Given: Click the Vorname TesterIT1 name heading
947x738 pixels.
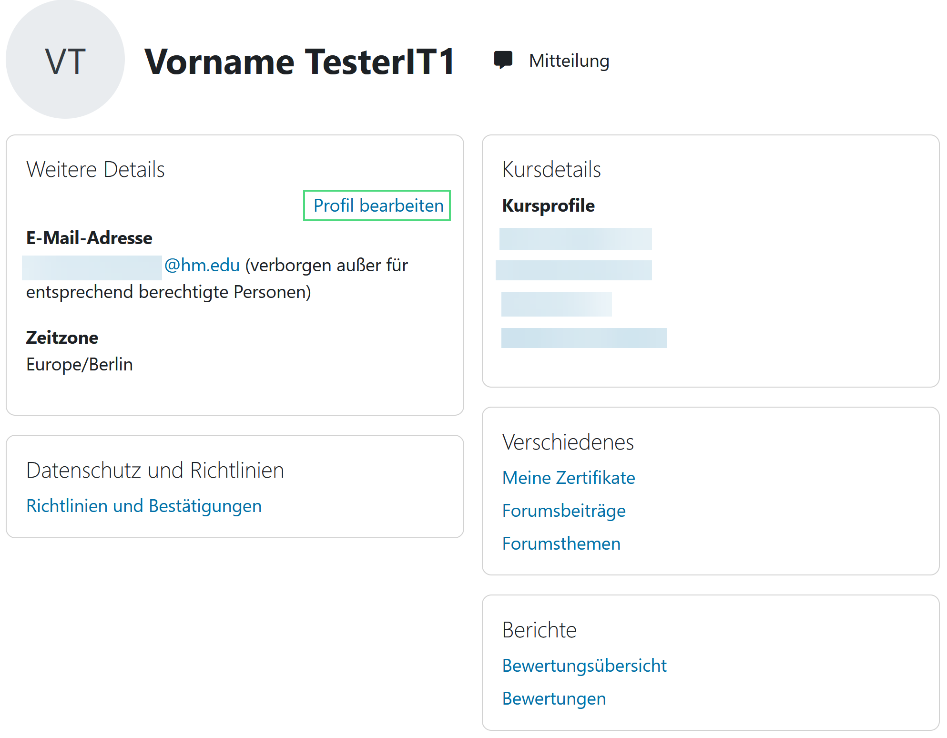Looking at the screenshot, I should coord(299,62).
